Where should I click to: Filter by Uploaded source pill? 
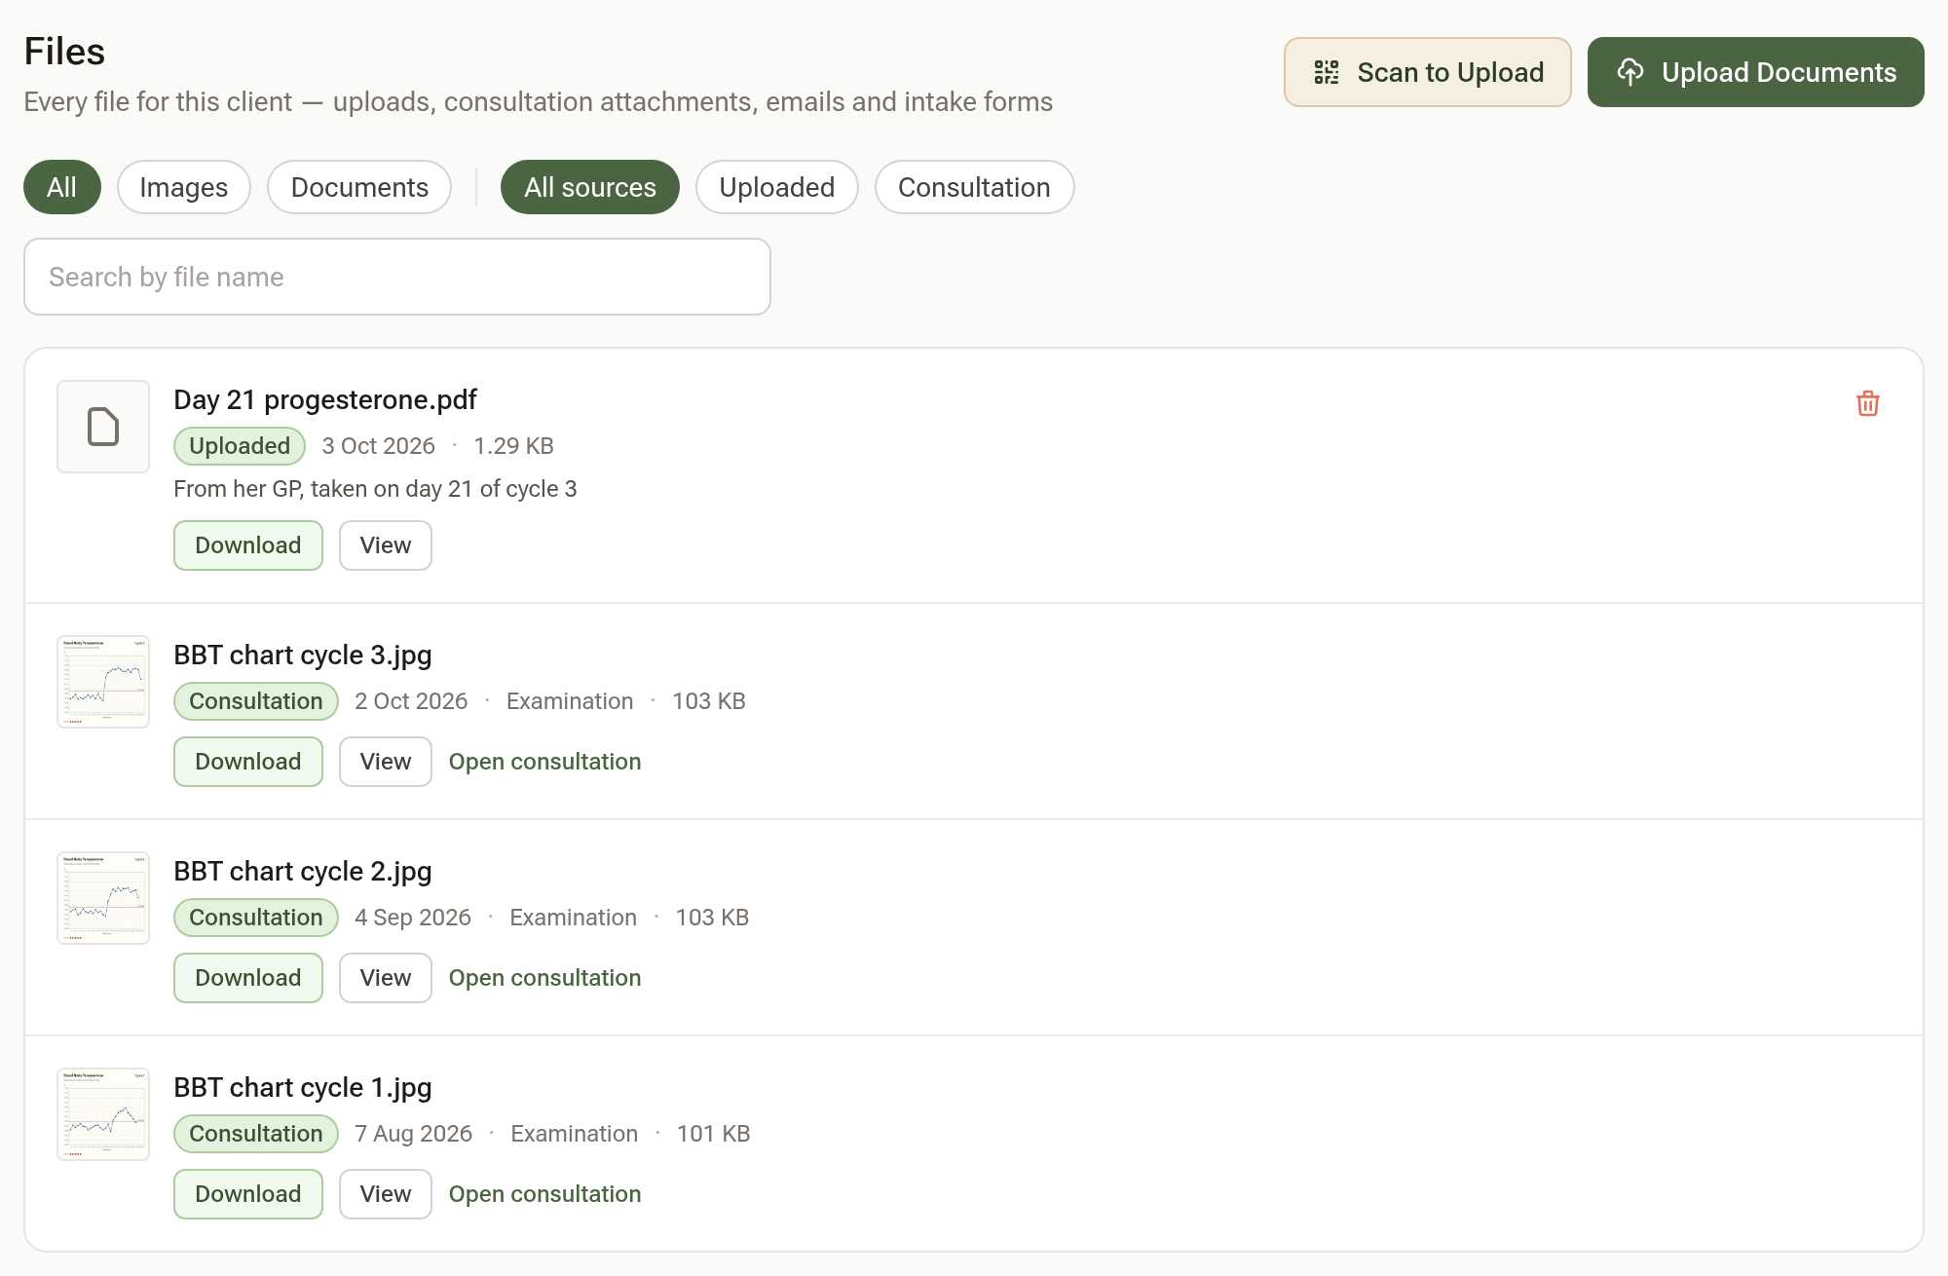(x=776, y=187)
